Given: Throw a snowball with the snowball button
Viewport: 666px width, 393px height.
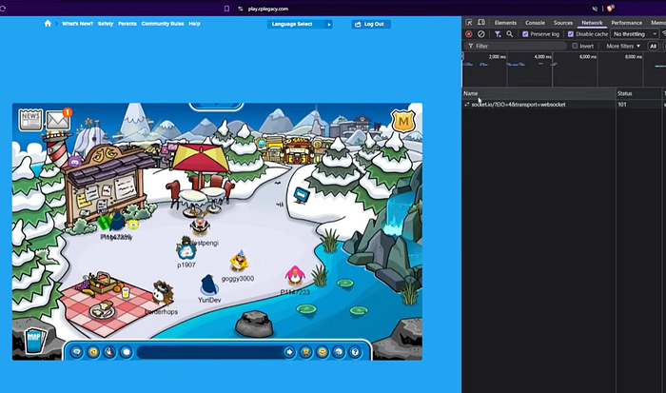Looking at the screenshot, I should (127, 352).
